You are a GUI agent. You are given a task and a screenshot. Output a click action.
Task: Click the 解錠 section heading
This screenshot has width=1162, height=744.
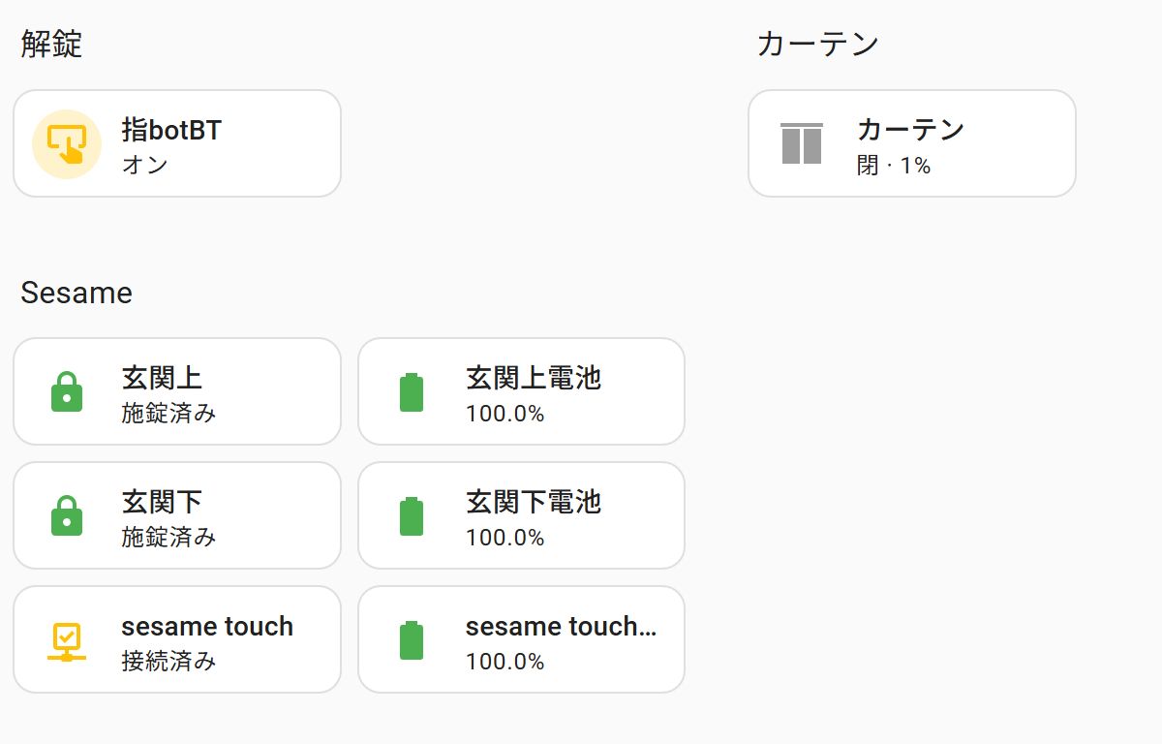[52, 45]
